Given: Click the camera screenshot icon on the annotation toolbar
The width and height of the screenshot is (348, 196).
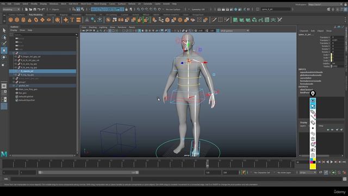Looking at the screenshot, I should pyautogui.click(x=313, y=150).
